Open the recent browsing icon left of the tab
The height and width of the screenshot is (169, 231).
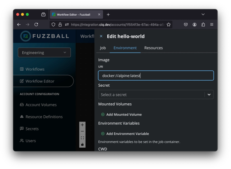pos(43,15)
